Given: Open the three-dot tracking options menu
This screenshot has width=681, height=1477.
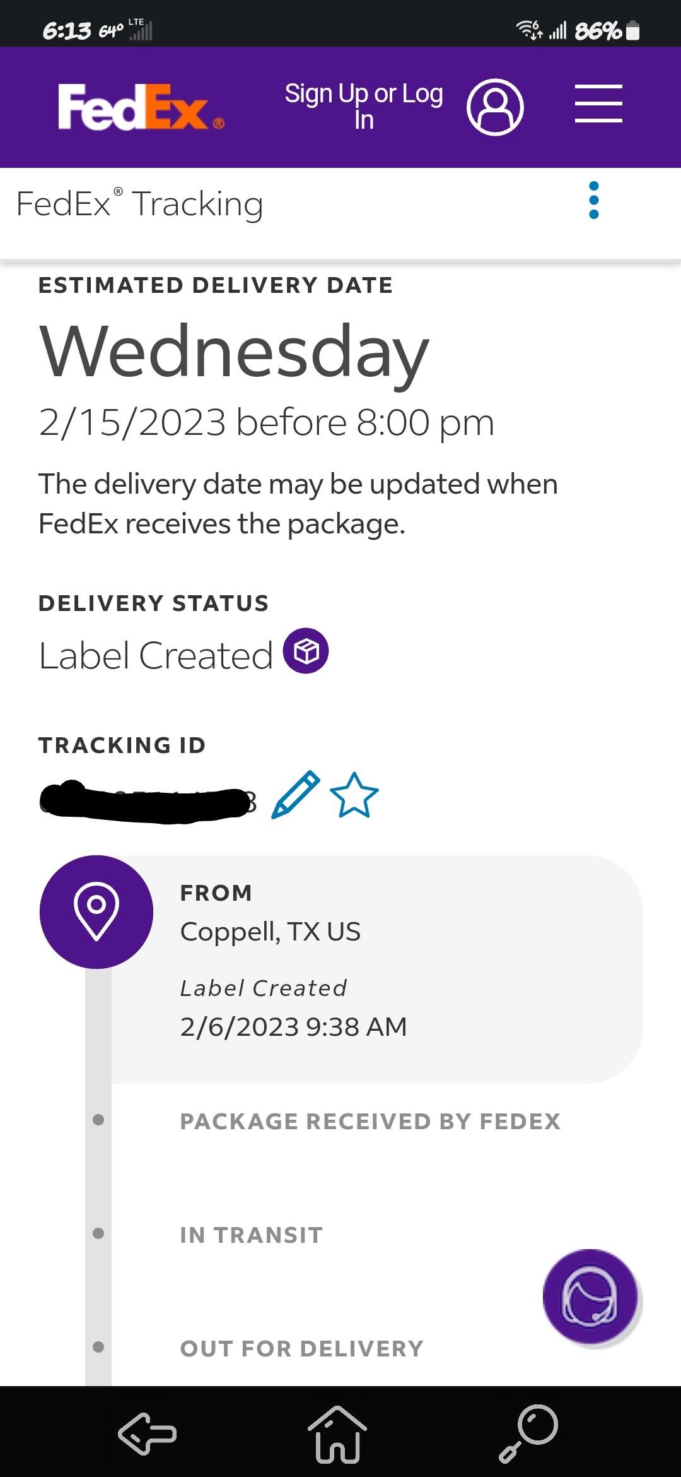Looking at the screenshot, I should pos(593,200).
